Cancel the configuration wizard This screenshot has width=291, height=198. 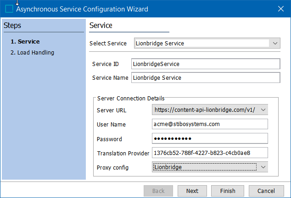pyautogui.click(x=266, y=191)
